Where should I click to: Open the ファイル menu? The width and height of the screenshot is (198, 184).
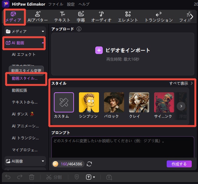[56, 4]
